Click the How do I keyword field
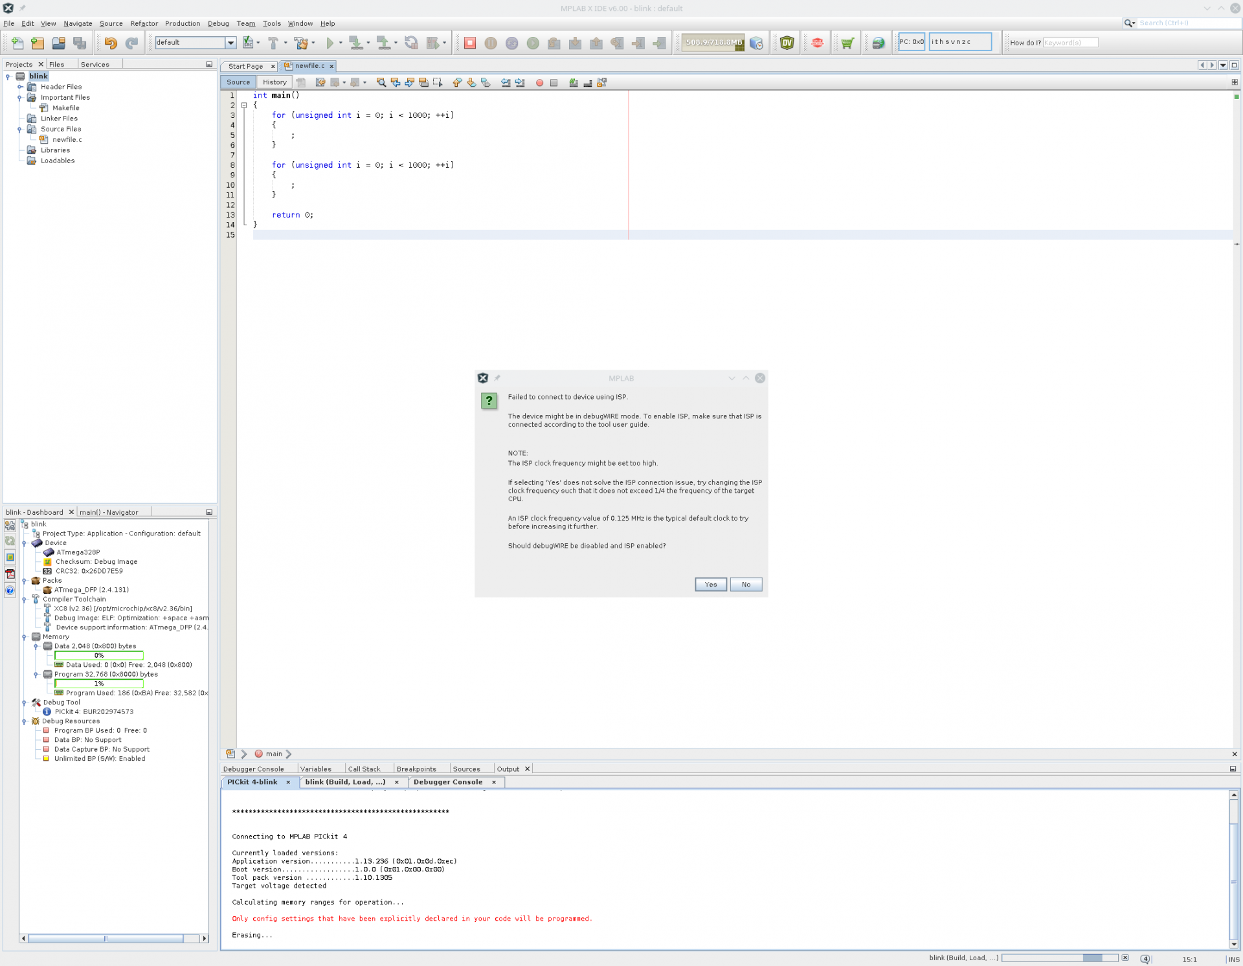The width and height of the screenshot is (1243, 966). point(1070,43)
